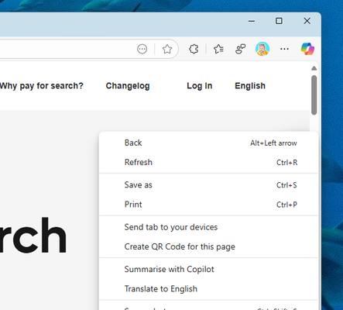Minimize the browser window
Screen dimensions: 343x310
(252, 21)
